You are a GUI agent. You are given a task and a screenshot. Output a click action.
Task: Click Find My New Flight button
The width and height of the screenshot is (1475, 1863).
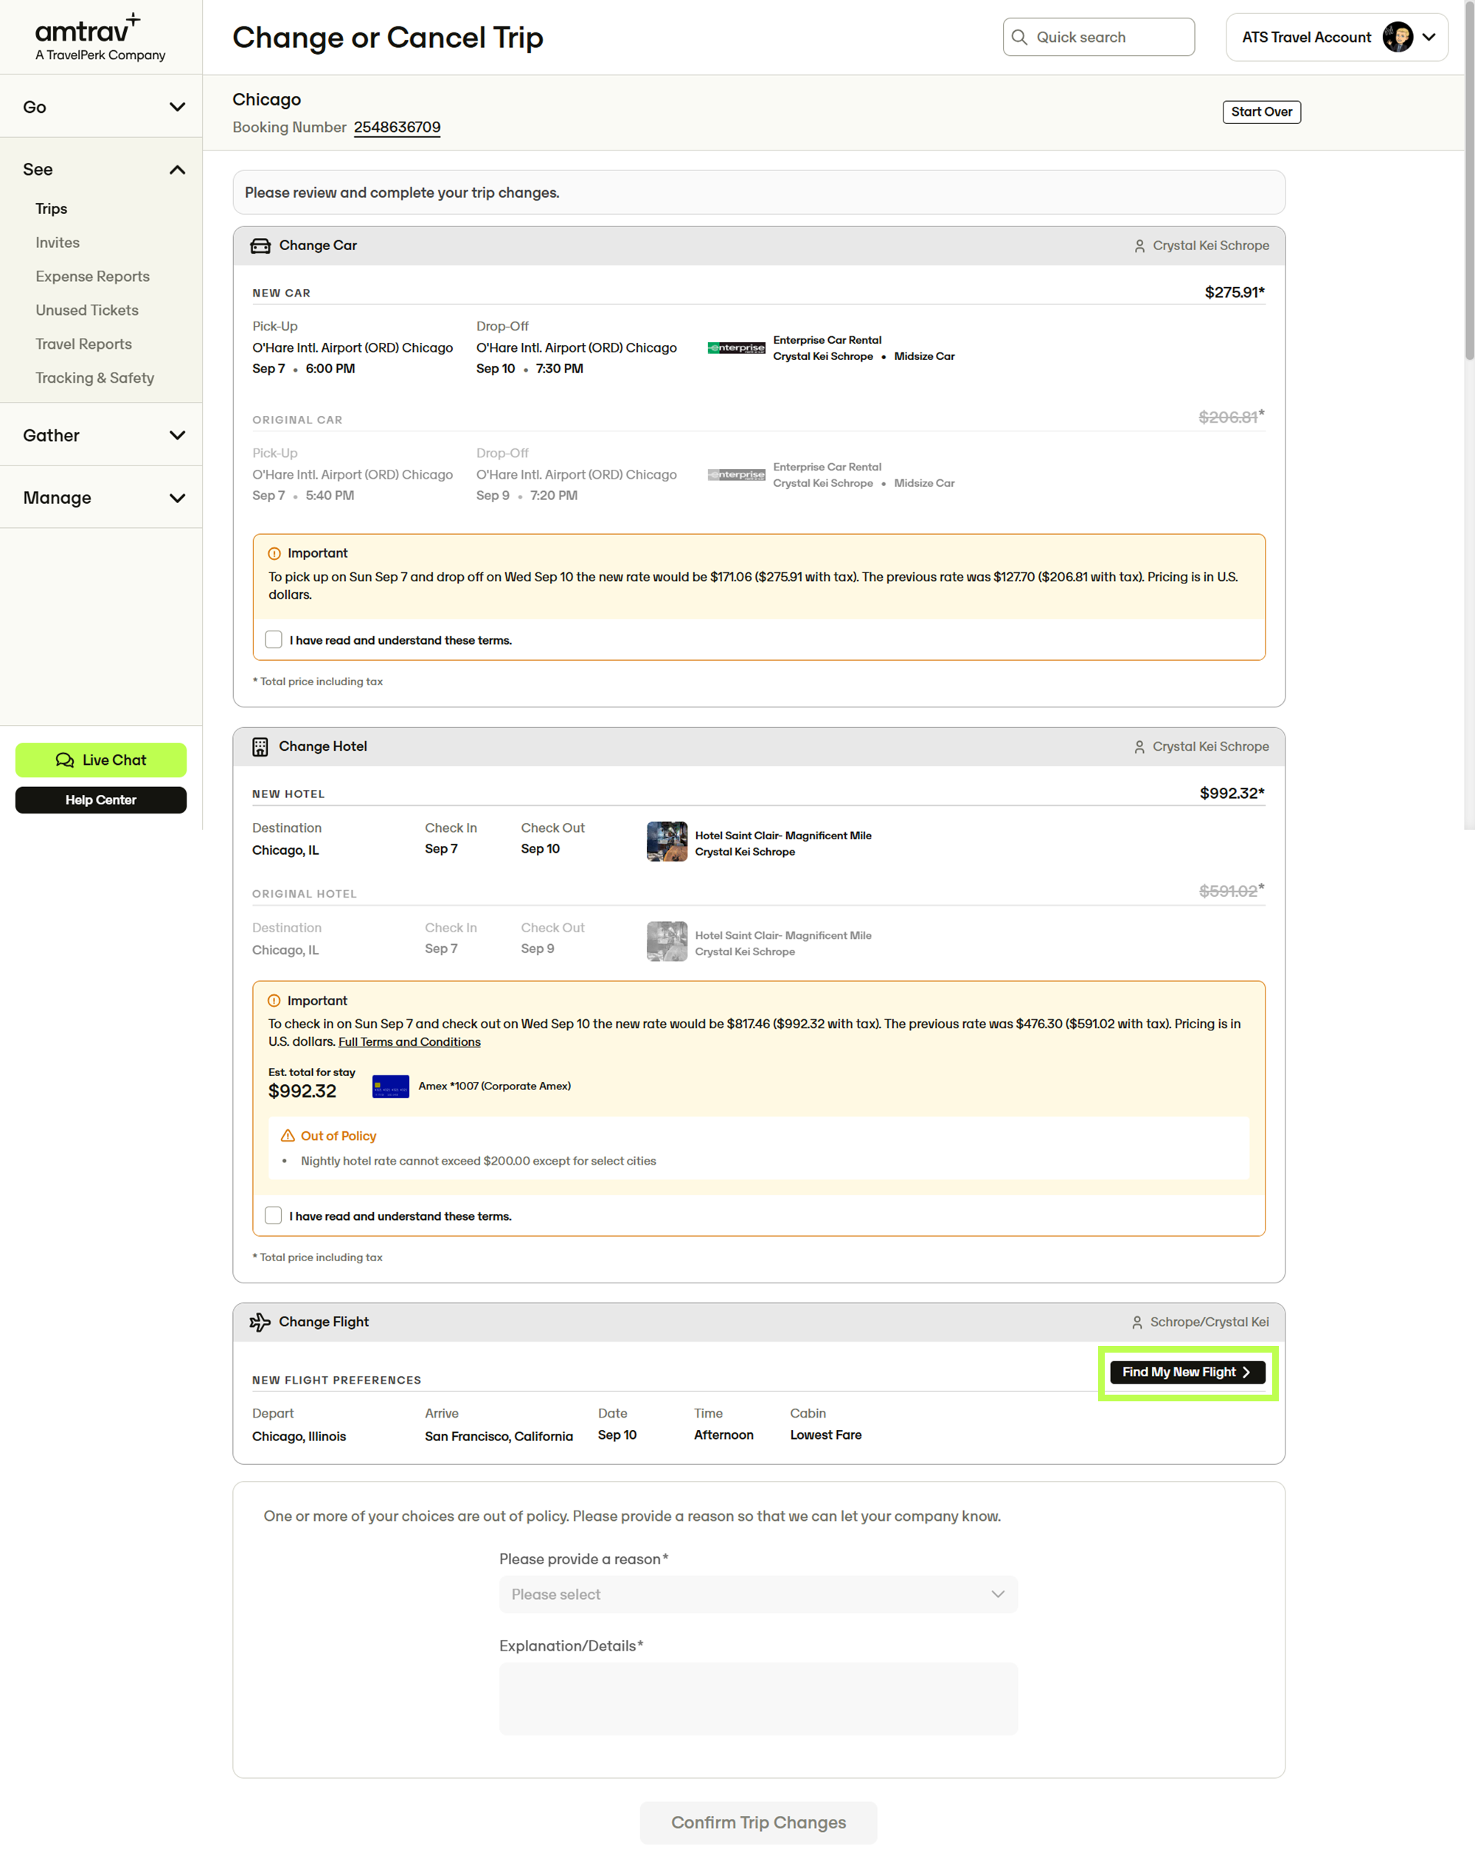[1187, 1372]
